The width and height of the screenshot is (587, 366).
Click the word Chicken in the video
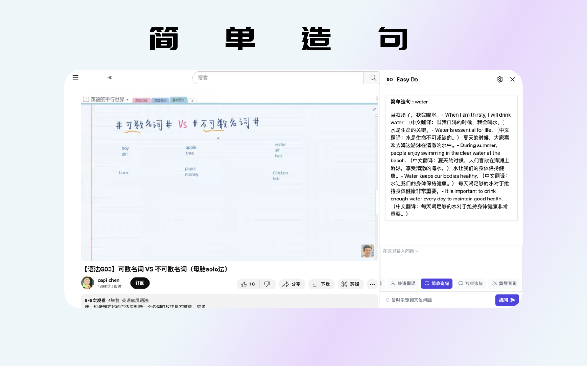pyautogui.click(x=280, y=173)
